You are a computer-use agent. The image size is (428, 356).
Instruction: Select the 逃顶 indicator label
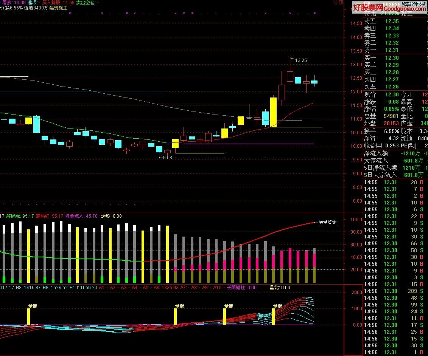(34, 2)
